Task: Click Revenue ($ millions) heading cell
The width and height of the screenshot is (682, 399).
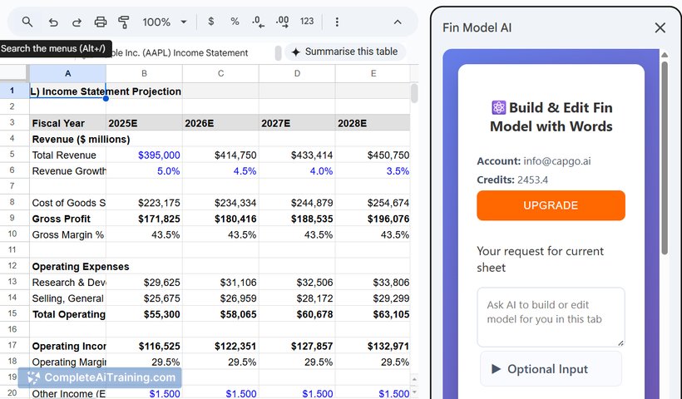Action: click(68, 139)
